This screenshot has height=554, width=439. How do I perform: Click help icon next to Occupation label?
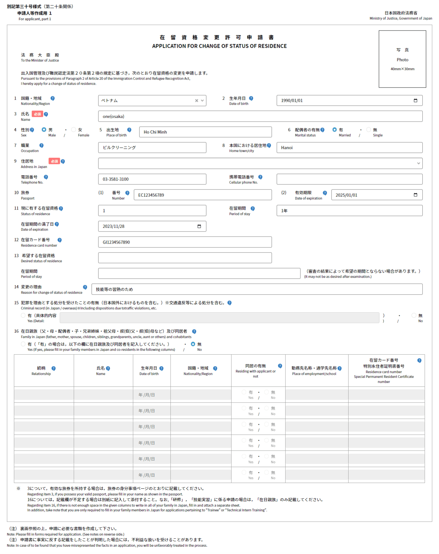coord(41,146)
